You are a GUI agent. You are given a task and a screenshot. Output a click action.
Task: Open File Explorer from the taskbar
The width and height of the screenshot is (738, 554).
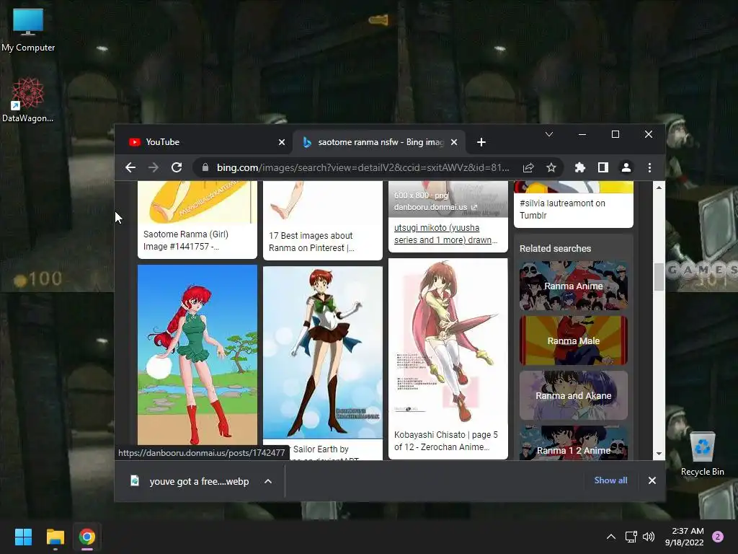coord(55,537)
